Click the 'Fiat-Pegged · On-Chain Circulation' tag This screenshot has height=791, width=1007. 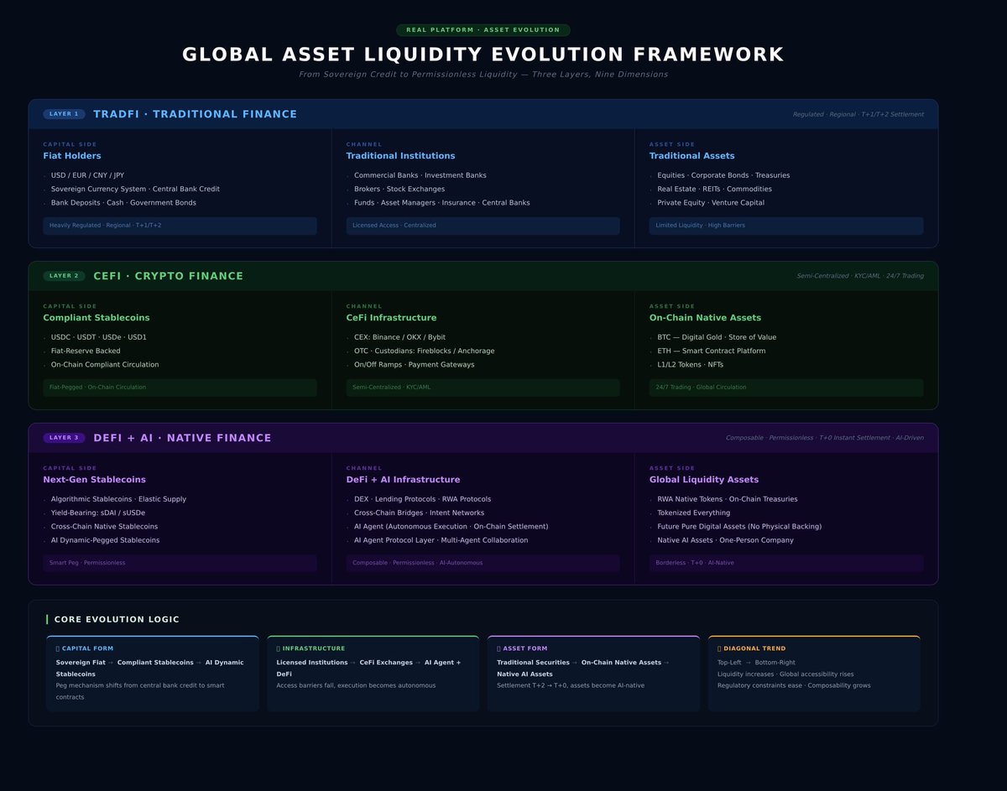click(x=180, y=388)
